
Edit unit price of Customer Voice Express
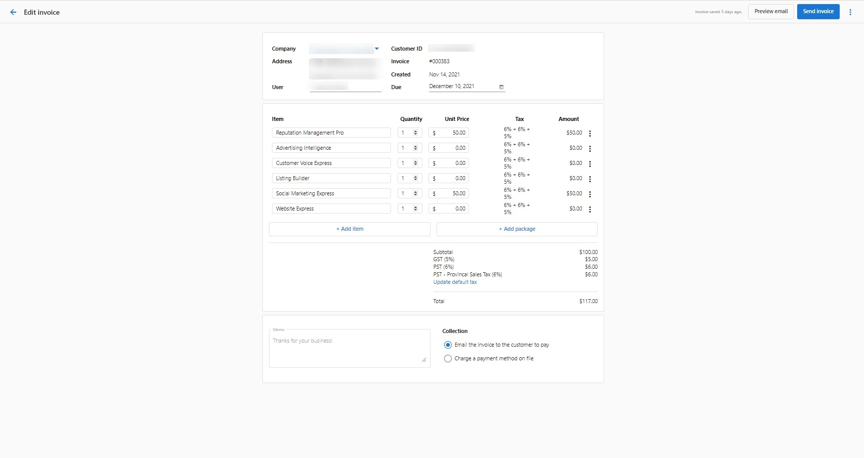[449, 163]
